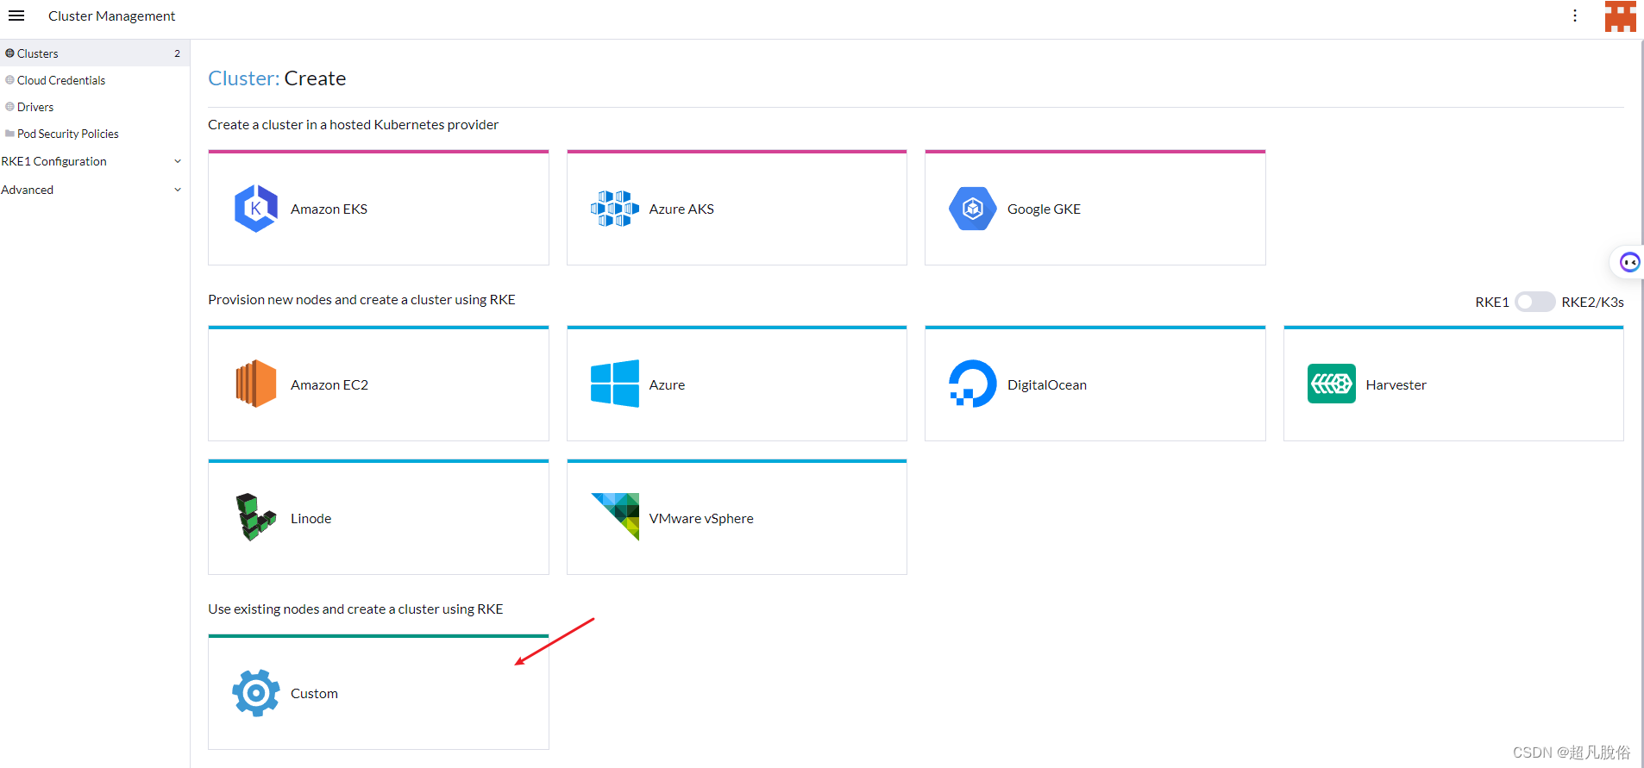Select RKE1 Configuration in the sidebar
1644x768 pixels.
click(54, 161)
